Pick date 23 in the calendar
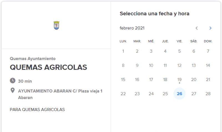The image size is (222, 132). pyautogui.click(x=137, y=94)
